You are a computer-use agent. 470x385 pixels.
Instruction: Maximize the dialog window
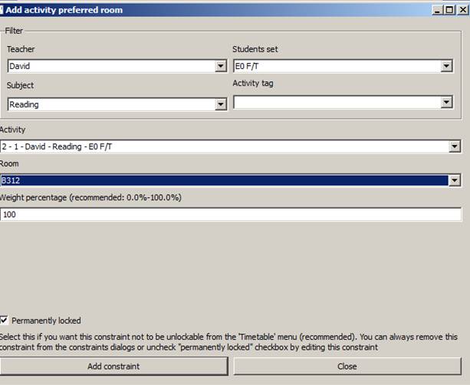[x=449, y=10]
